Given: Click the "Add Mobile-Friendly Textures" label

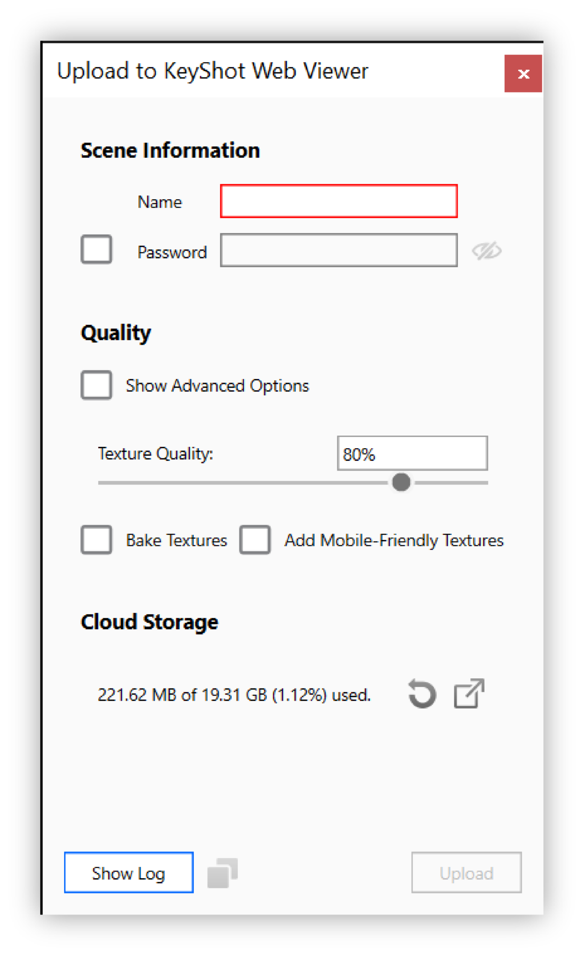Looking at the screenshot, I should click(x=394, y=540).
